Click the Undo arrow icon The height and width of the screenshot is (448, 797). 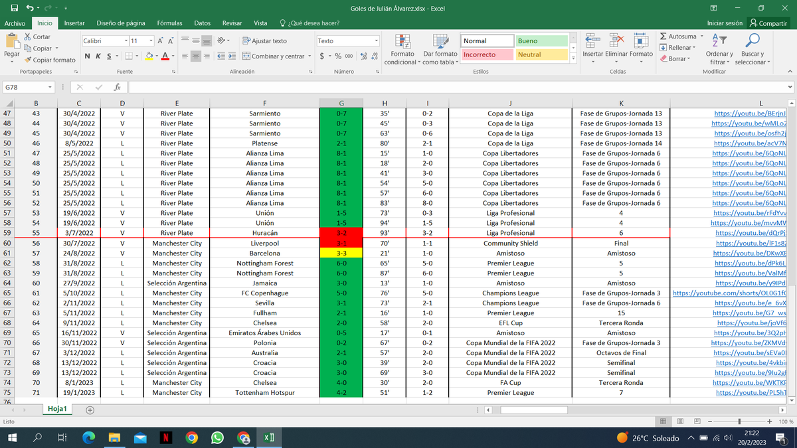[30, 8]
